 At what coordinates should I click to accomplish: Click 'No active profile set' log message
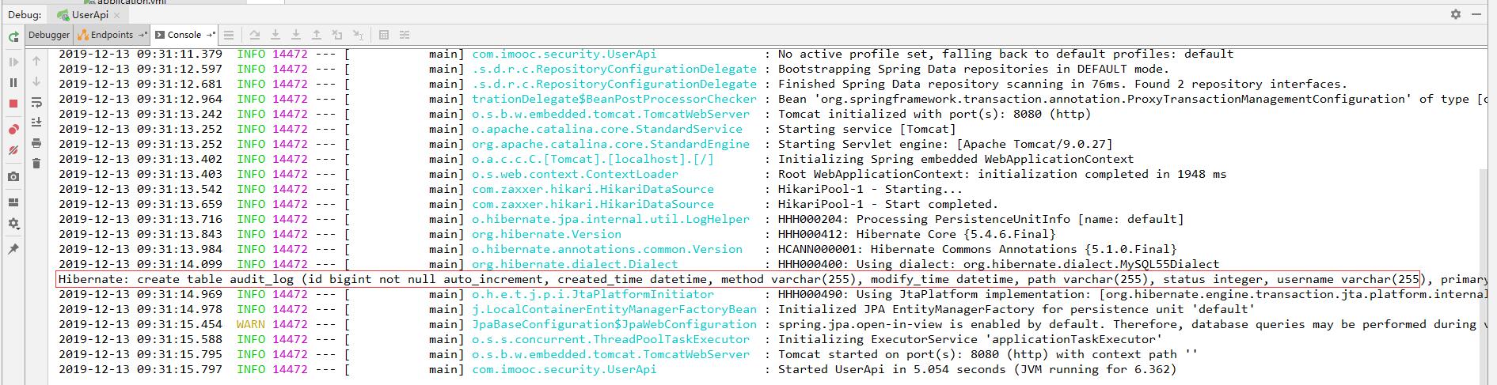coord(1005,54)
